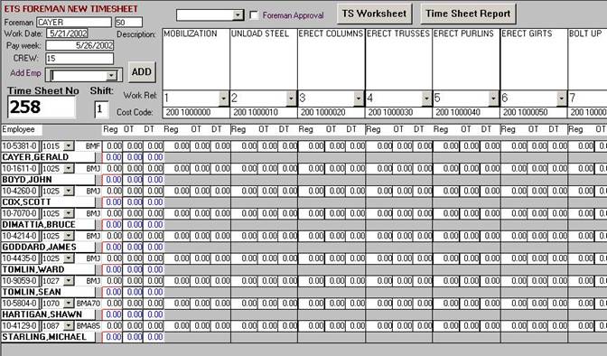The height and width of the screenshot is (356, 607).
Task: Open the 1015 code dropdown for Cayer, Gerald
Action: tap(68, 146)
